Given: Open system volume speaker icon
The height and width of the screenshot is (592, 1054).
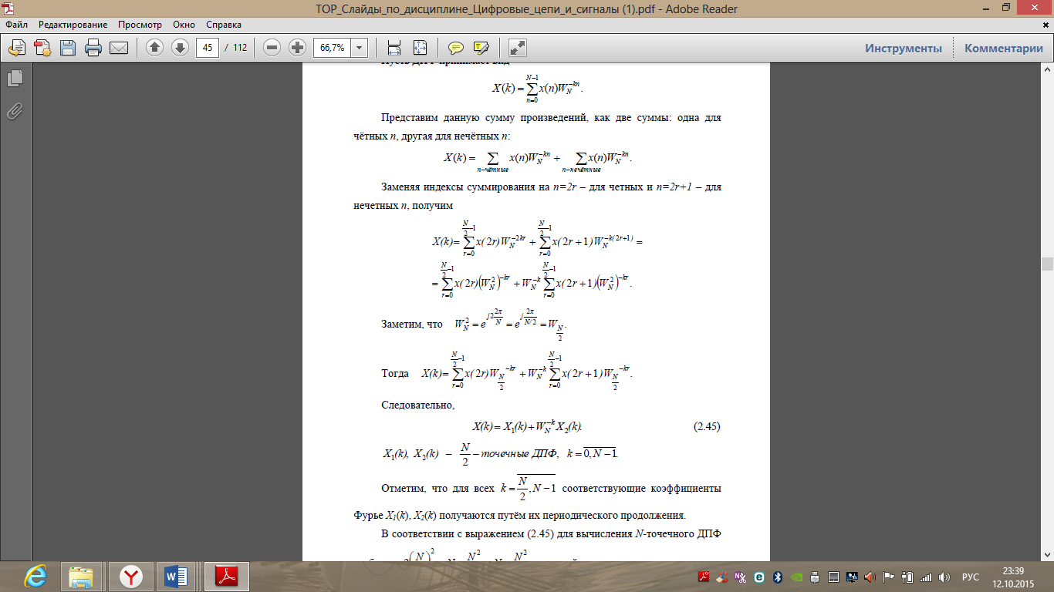Looking at the screenshot, I should pyautogui.click(x=944, y=577).
